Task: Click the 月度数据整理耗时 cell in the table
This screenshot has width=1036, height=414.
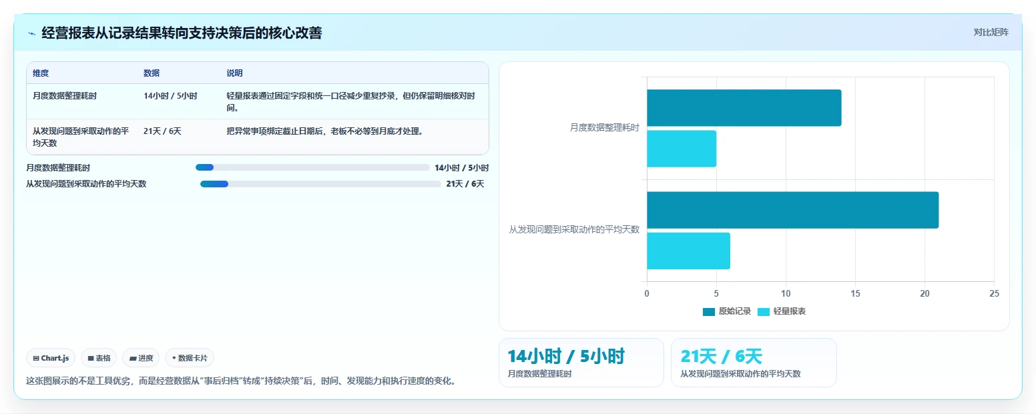Action: 65,96
